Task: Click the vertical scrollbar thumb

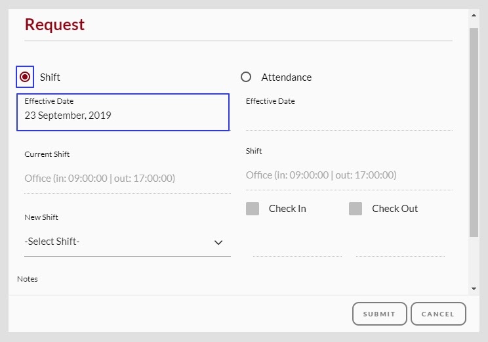Action: pyautogui.click(x=474, y=131)
